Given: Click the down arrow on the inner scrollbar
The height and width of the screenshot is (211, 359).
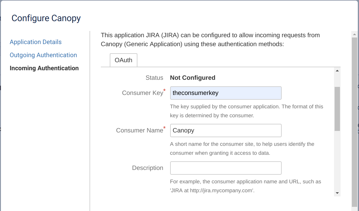Looking at the screenshot, I should [x=337, y=193].
